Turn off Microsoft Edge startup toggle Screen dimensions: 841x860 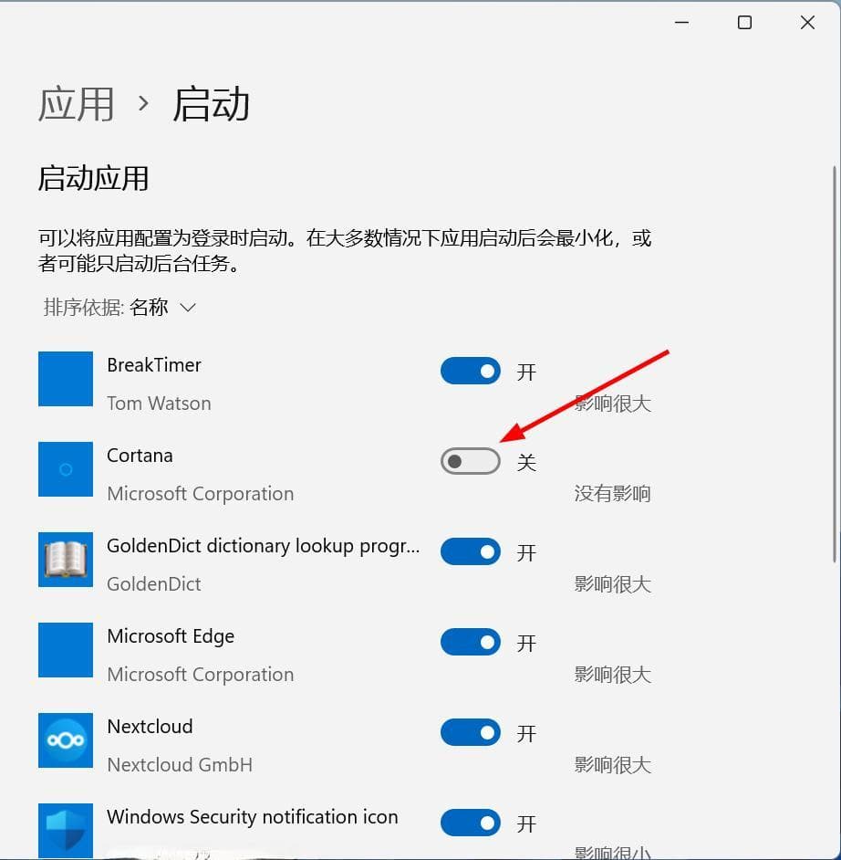pyautogui.click(x=470, y=642)
